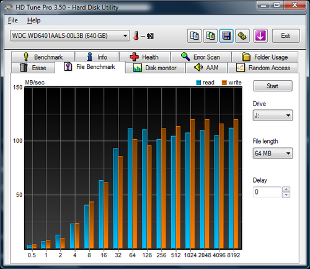Viewport: 310px width, 269px height.
Task: Open the options gear icon
Action: pos(242,36)
